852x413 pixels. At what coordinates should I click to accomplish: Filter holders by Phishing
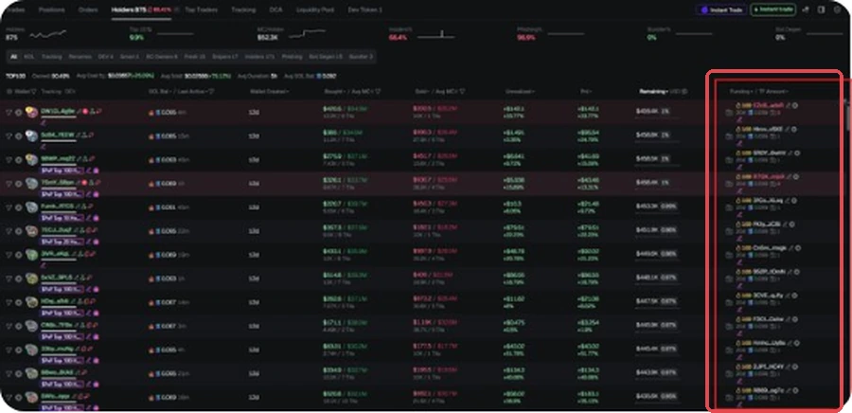(x=293, y=57)
